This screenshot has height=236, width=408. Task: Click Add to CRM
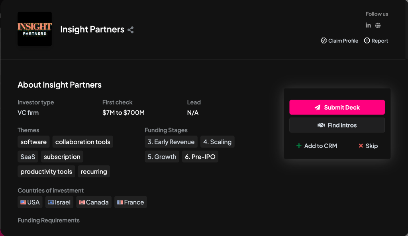[x=316, y=146]
